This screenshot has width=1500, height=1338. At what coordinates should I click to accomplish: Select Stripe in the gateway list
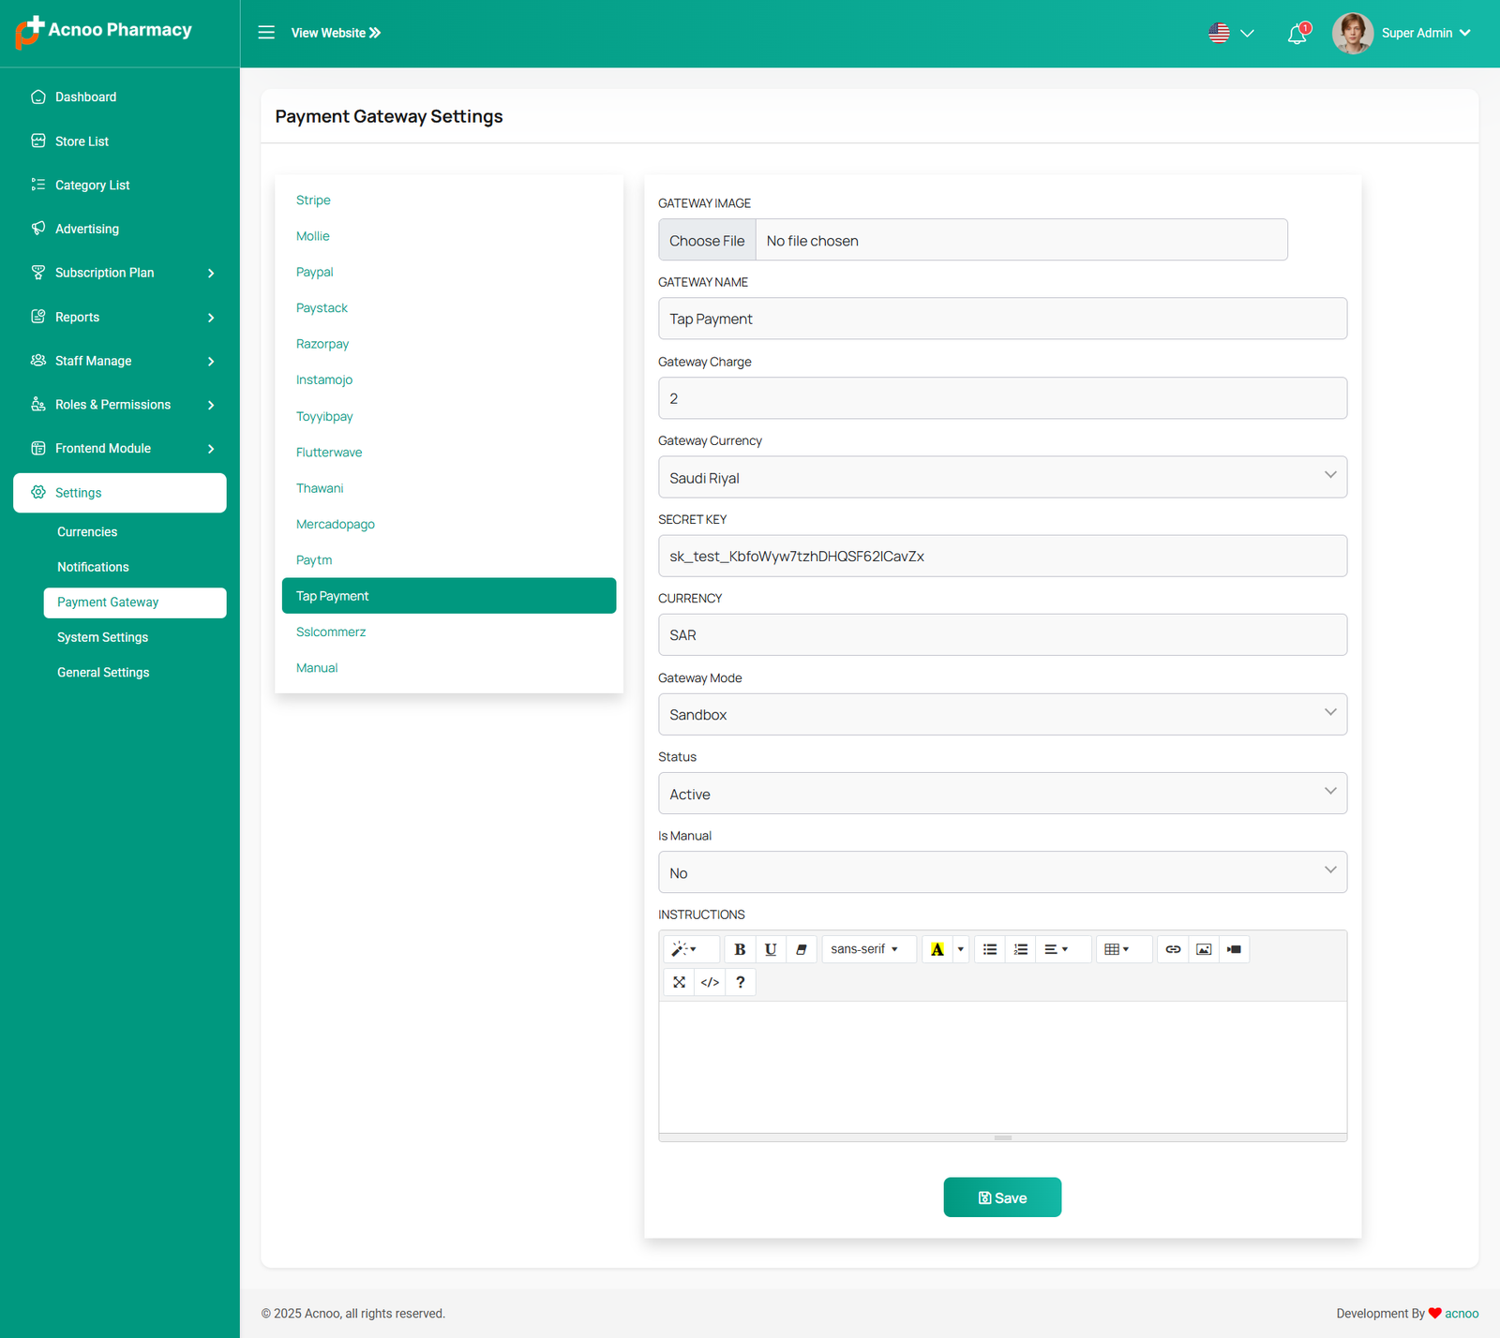[313, 201]
